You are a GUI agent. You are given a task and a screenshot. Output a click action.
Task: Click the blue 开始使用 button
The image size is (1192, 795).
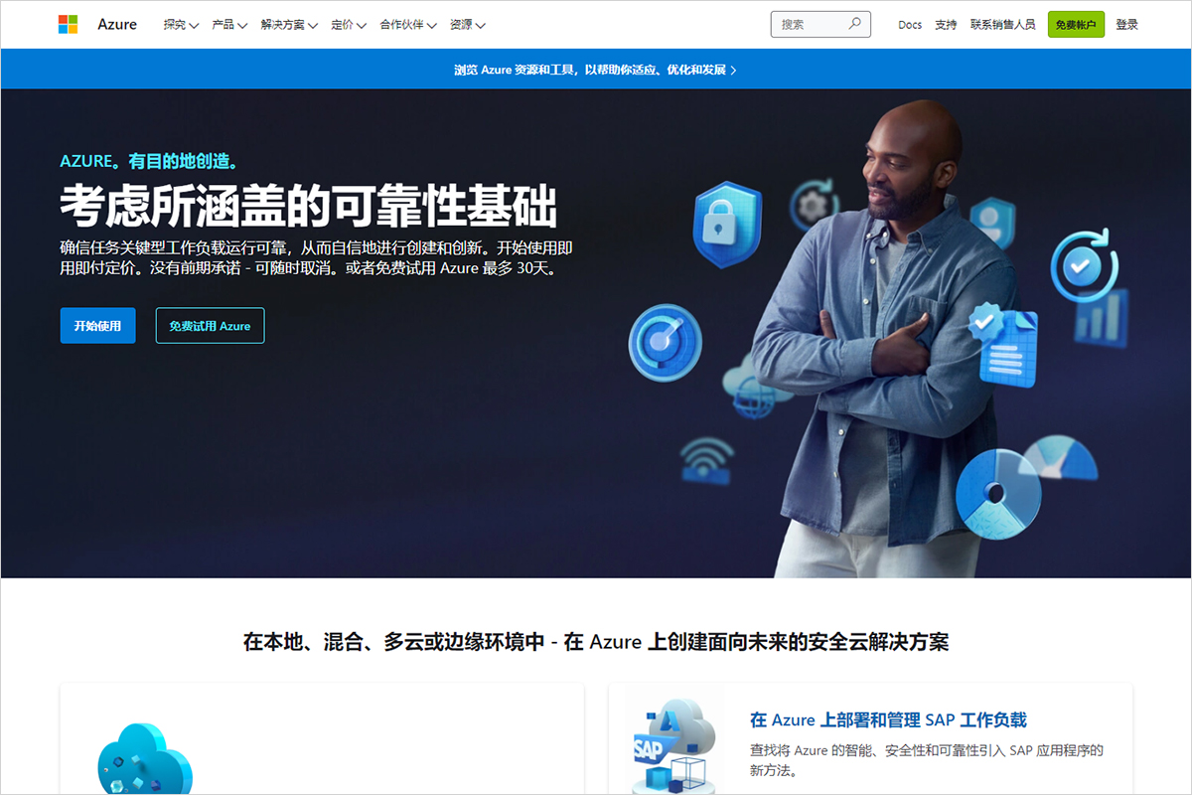97,325
